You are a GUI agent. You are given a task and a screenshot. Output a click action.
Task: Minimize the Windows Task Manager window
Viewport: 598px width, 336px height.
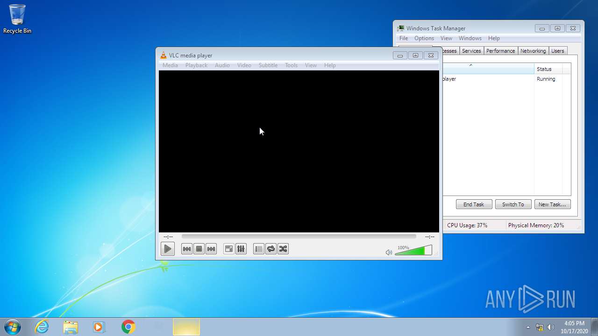tap(542, 28)
